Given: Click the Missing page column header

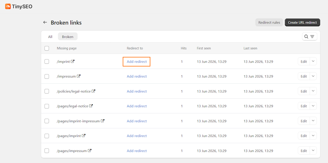Looking at the screenshot, I should coord(67,48).
